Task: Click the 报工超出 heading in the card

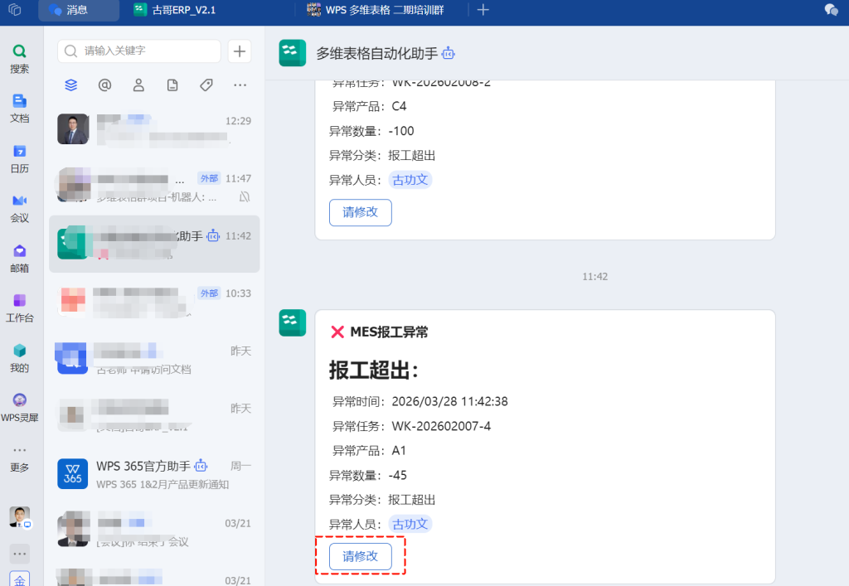Action: 374,370
